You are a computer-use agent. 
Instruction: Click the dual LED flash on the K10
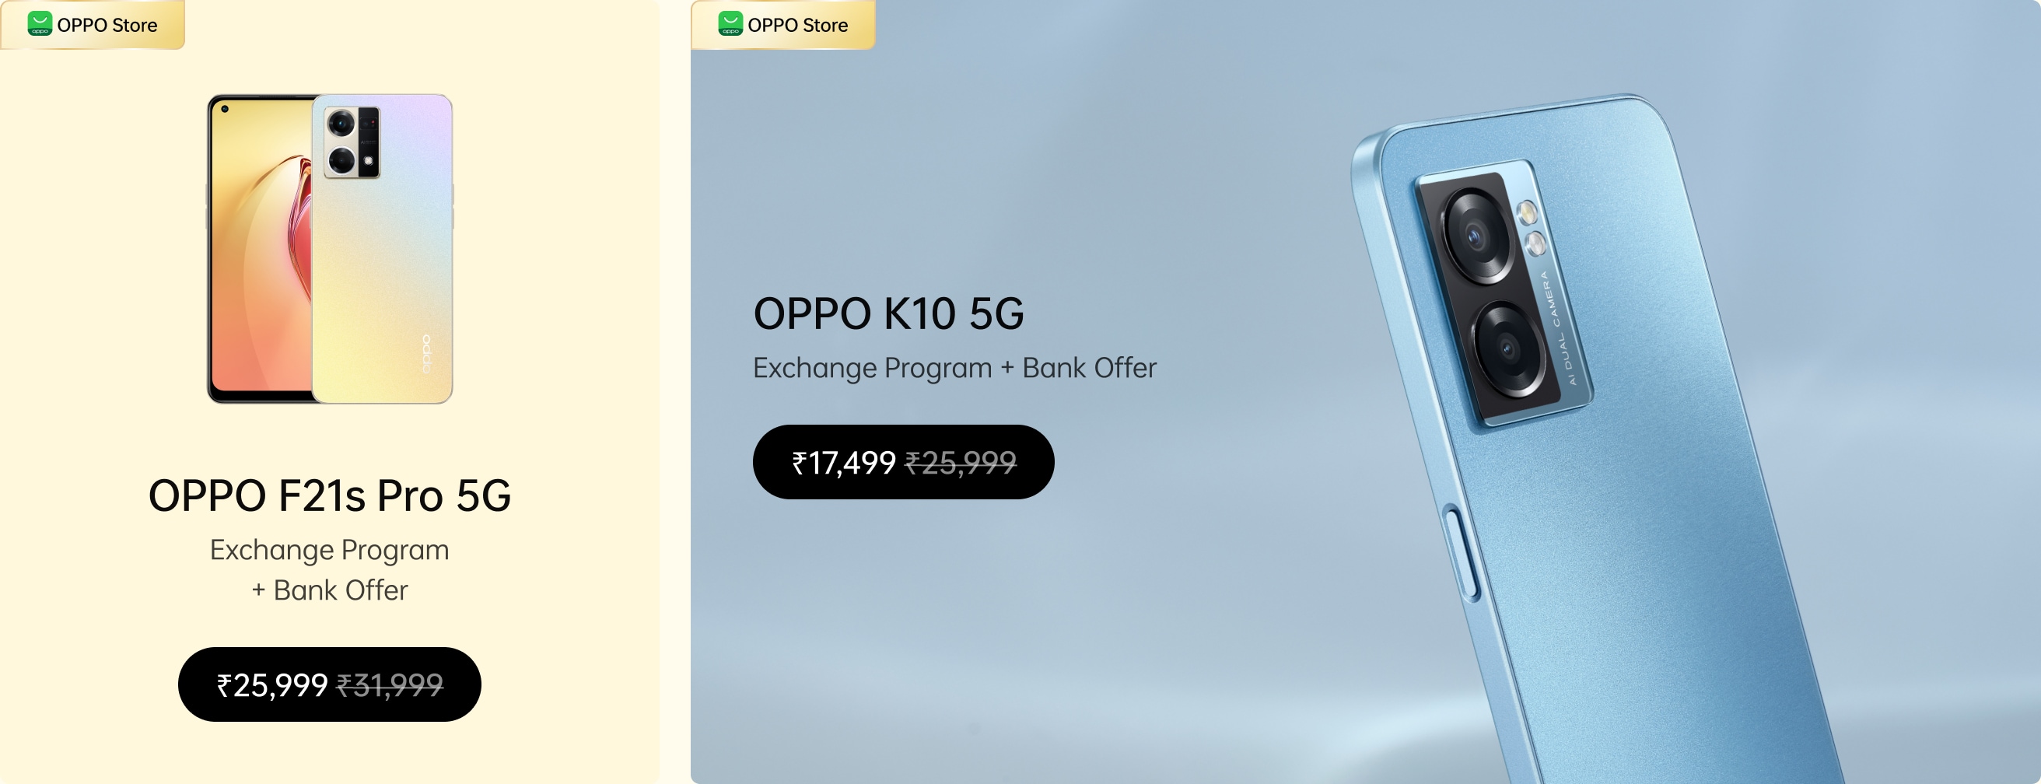1531,228
